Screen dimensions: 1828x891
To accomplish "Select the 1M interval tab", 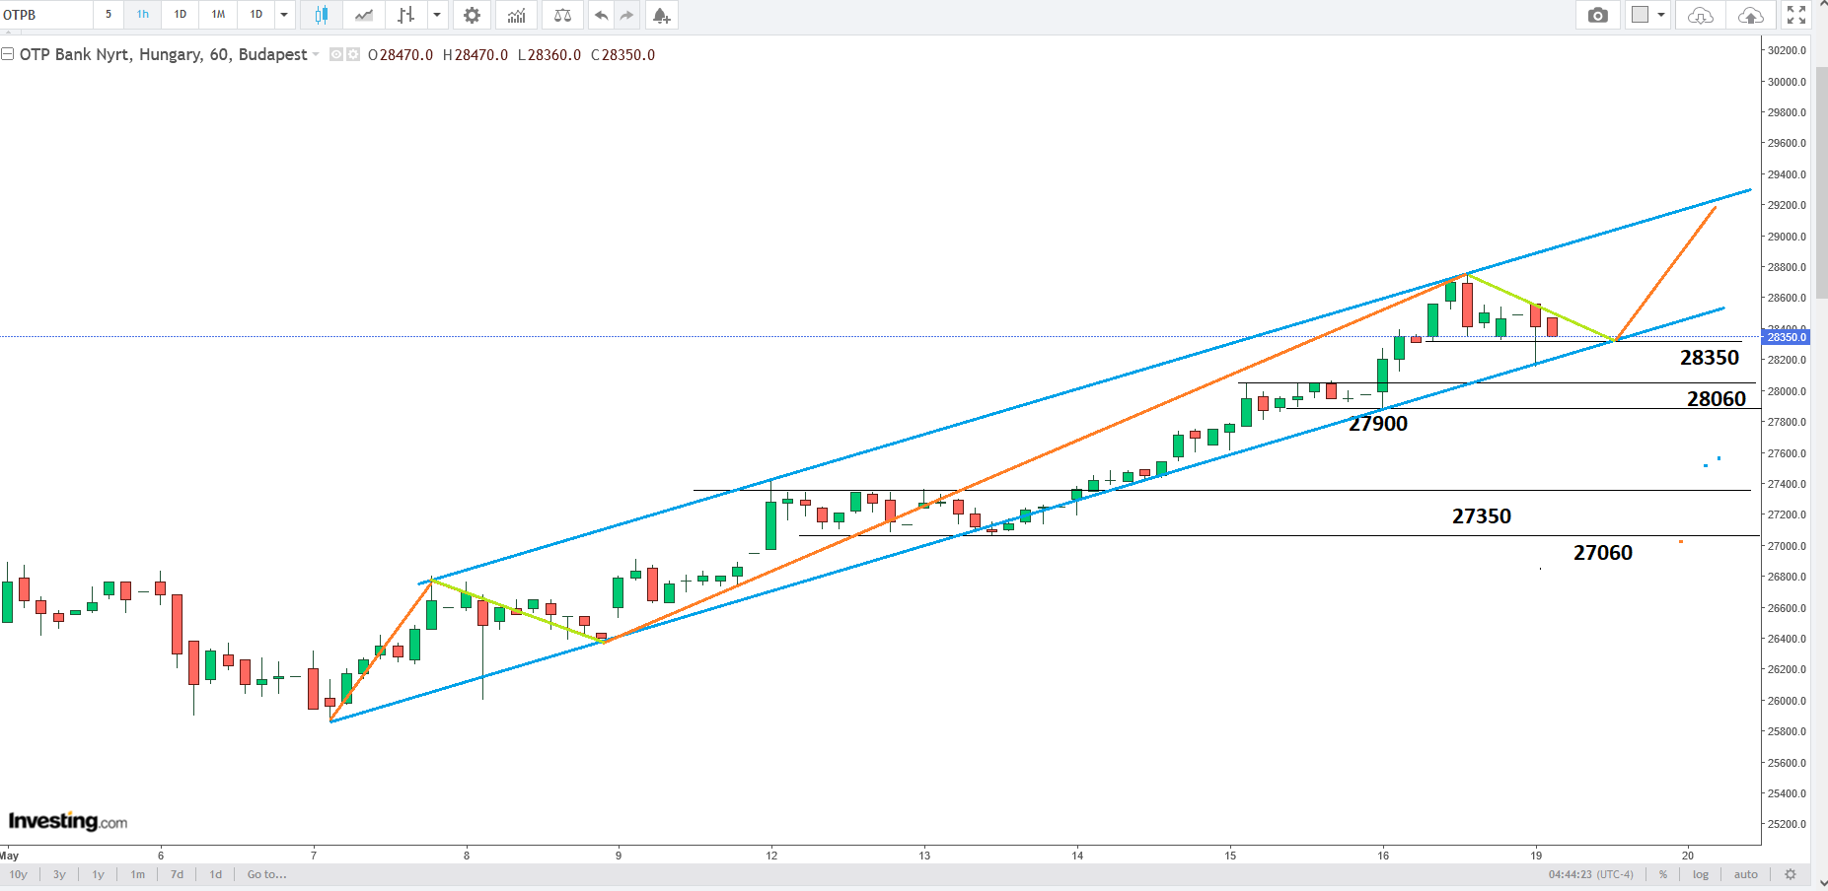I will tap(218, 15).
